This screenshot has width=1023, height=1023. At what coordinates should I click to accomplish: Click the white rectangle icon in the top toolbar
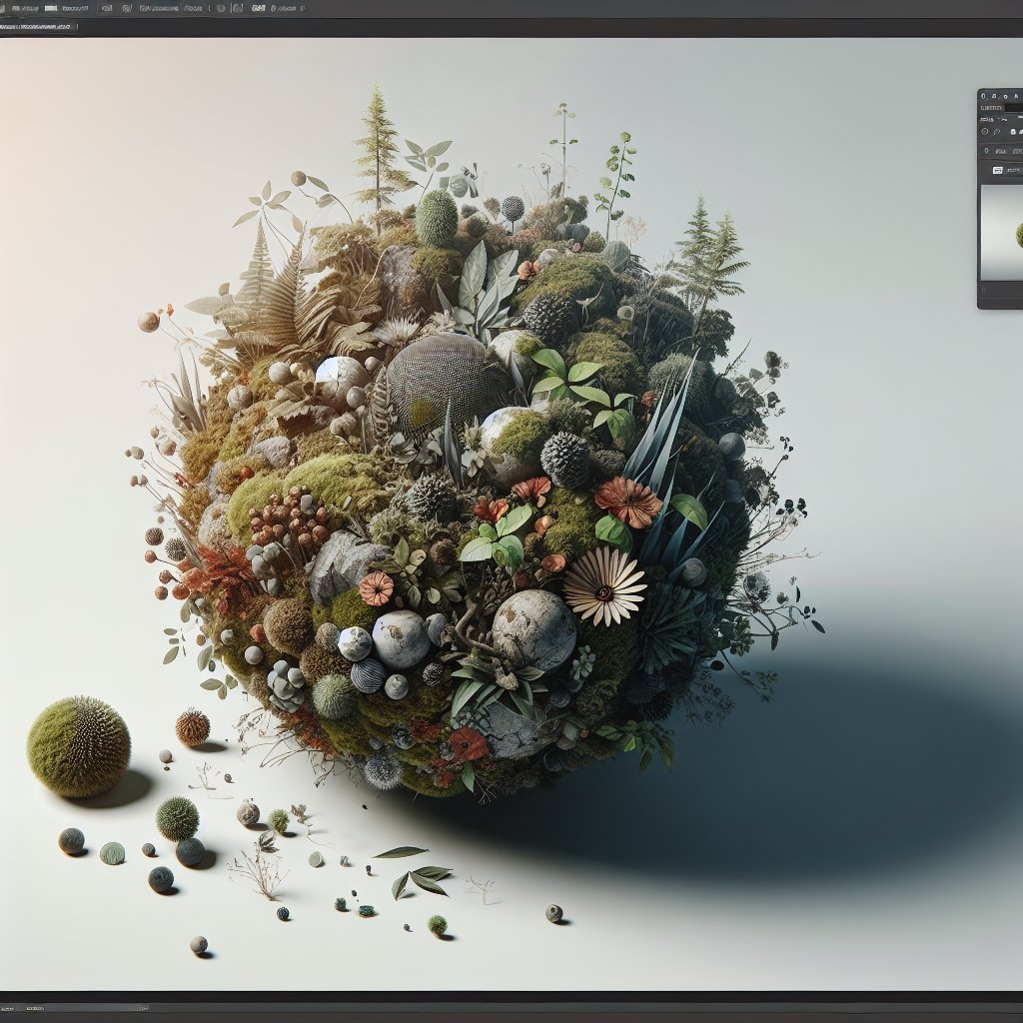(51, 8)
